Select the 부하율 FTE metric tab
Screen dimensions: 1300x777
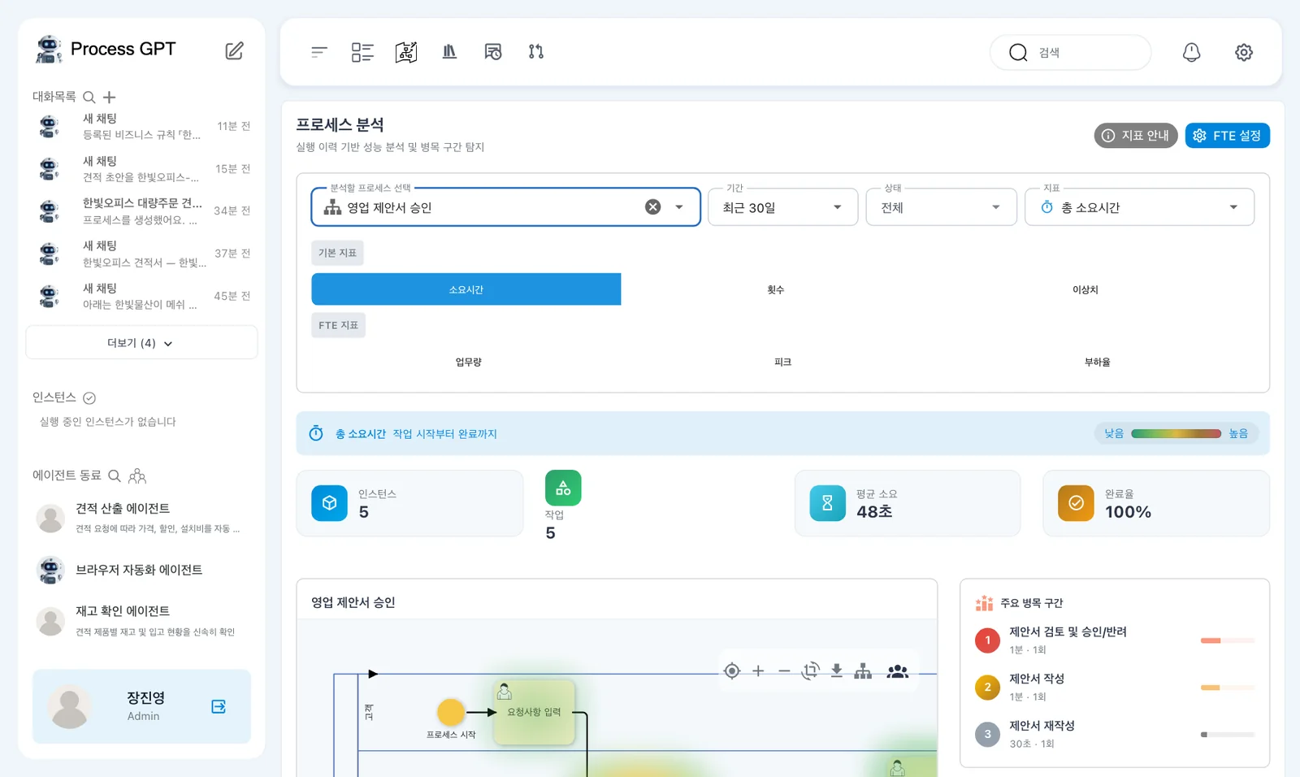[1097, 362]
